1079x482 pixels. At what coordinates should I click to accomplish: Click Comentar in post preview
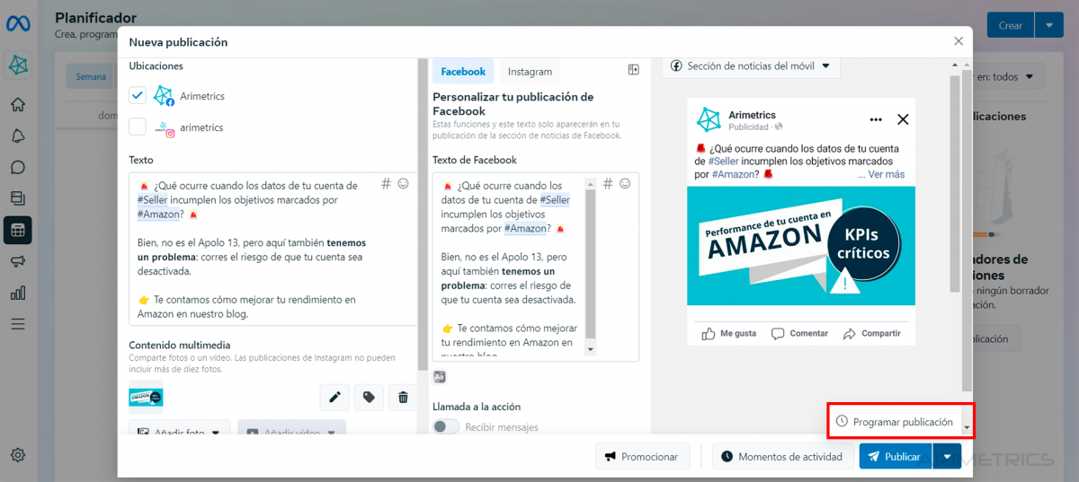799,333
